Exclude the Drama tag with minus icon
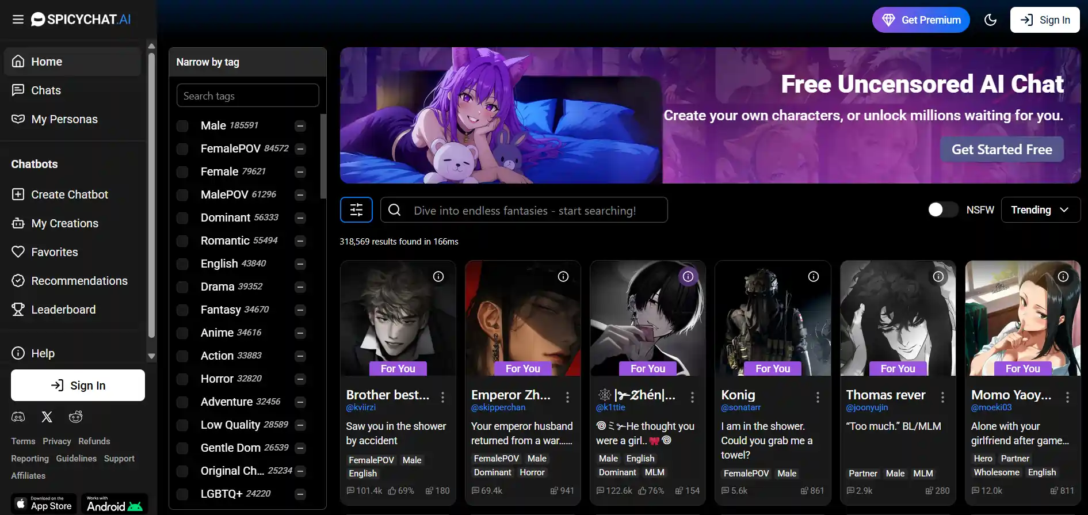The width and height of the screenshot is (1088, 515). pyautogui.click(x=300, y=287)
